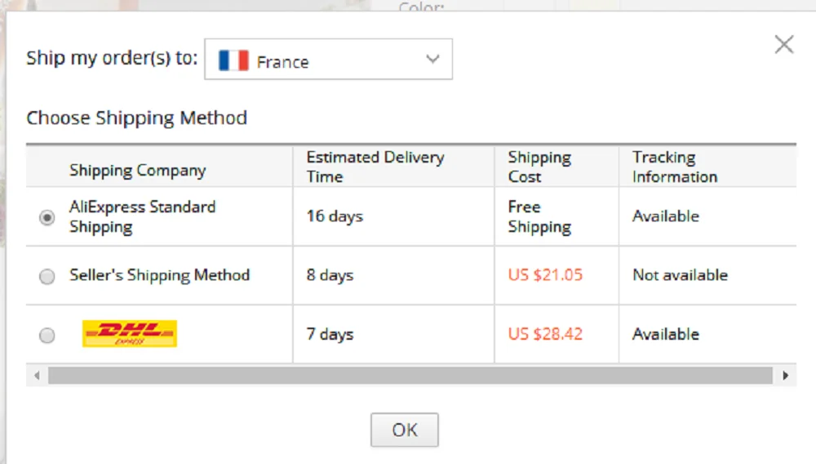Click the Shipping Company column header
Screen dimensions: 816x464
click(137, 170)
